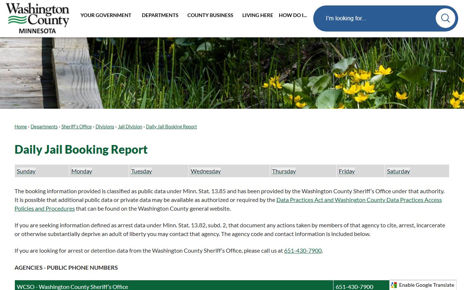Select WCSO - Washington County Sheriff's Office cell
Viewport: 464px width, 290px height.
(174, 286)
